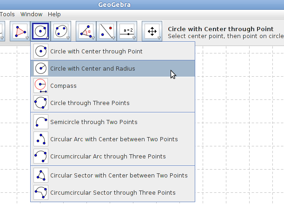Select the Polygon tool in toolbar
The image size is (284, 204).
tap(20, 31)
